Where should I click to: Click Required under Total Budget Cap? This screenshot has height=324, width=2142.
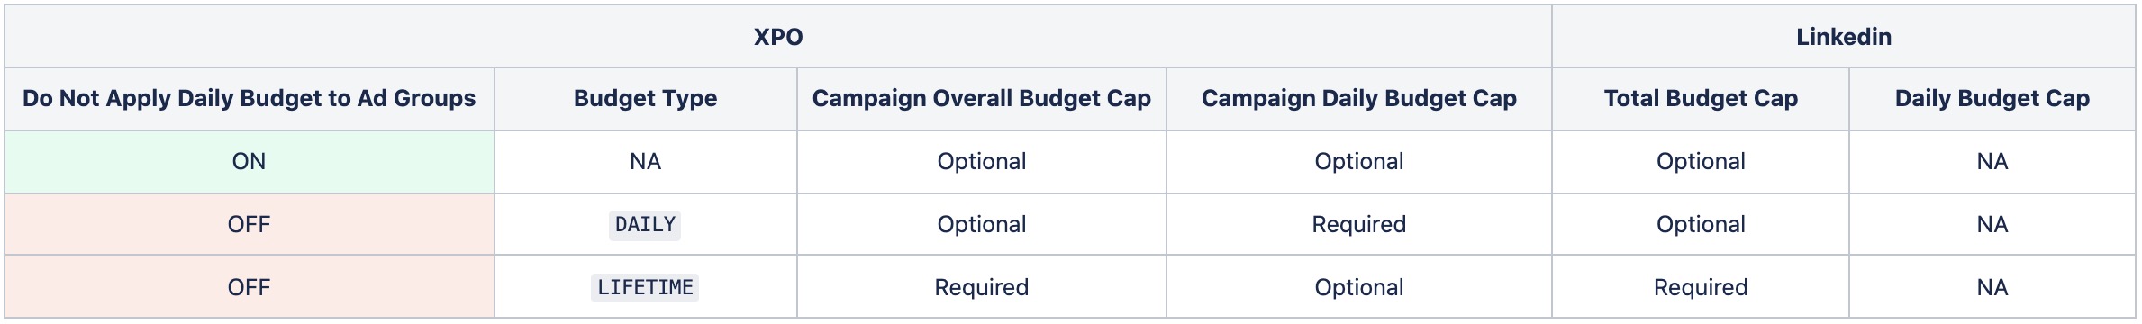(x=1701, y=287)
